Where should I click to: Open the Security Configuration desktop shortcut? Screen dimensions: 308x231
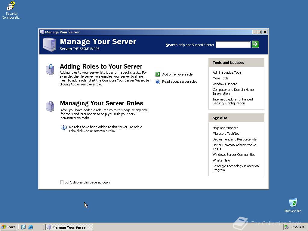pyautogui.click(x=11, y=10)
